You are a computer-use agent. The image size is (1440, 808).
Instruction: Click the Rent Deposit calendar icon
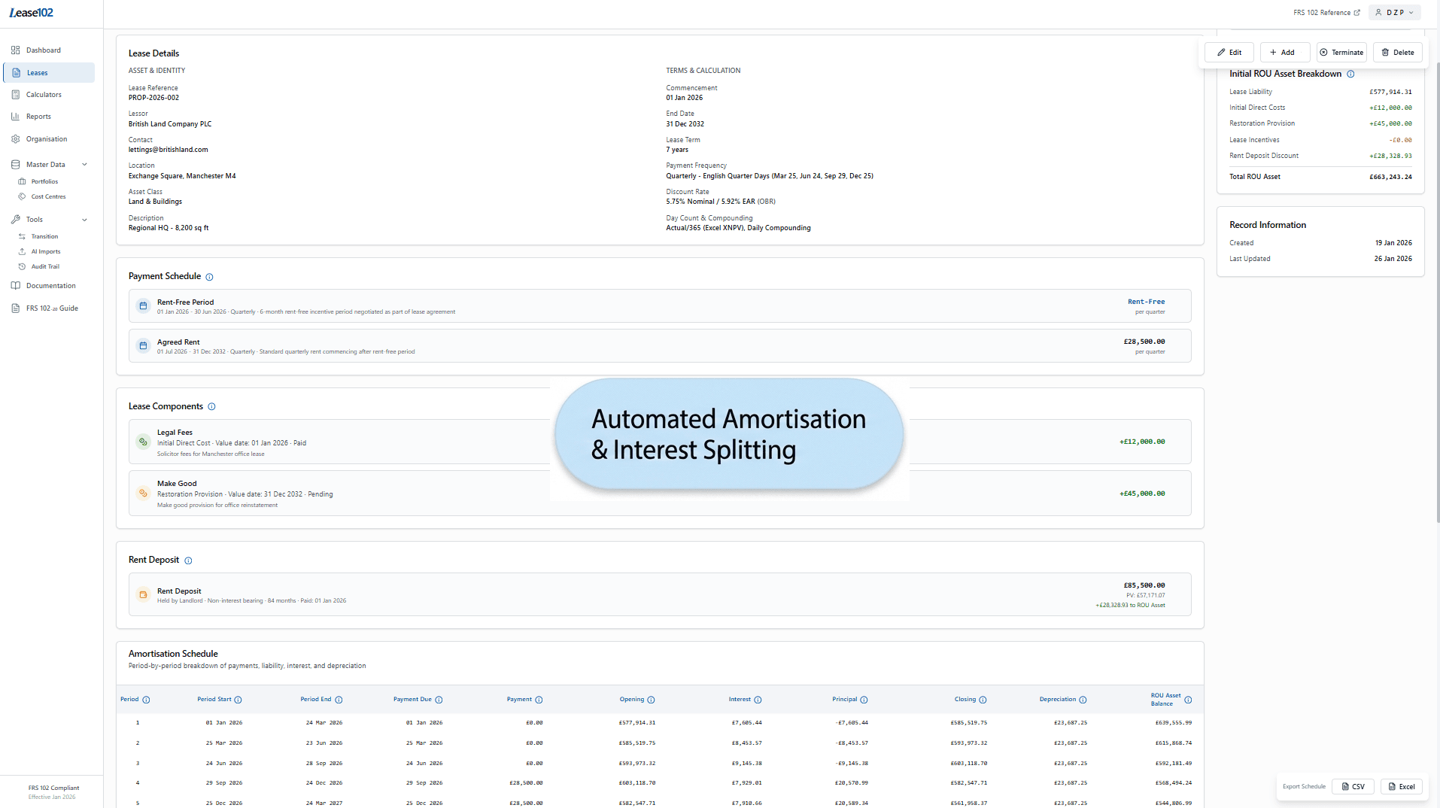143,594
